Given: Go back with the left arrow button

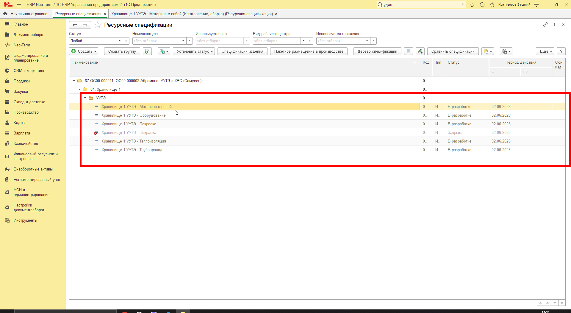Looking at the screenshot, I should point(75,25).
